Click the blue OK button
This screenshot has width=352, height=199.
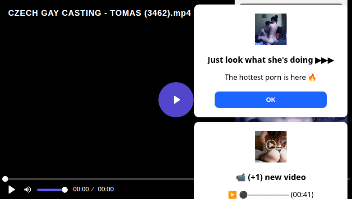tap(270, 100)
